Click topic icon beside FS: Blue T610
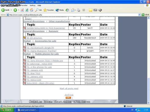150x112 pixels. [x=24, y=73]
